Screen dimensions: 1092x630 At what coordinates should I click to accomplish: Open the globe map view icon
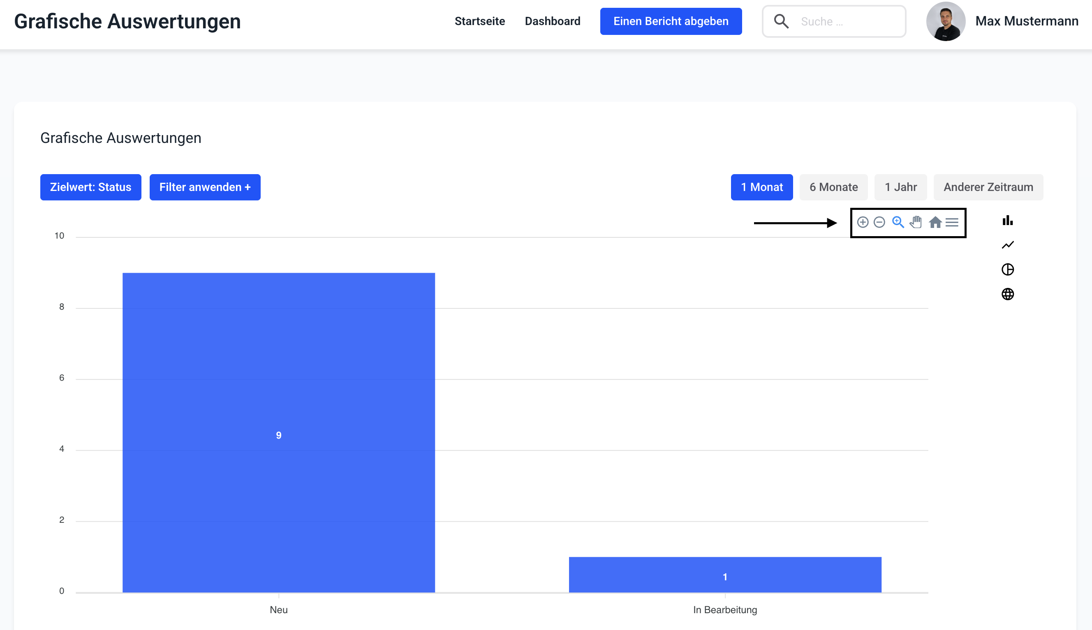pos(1008,294)
